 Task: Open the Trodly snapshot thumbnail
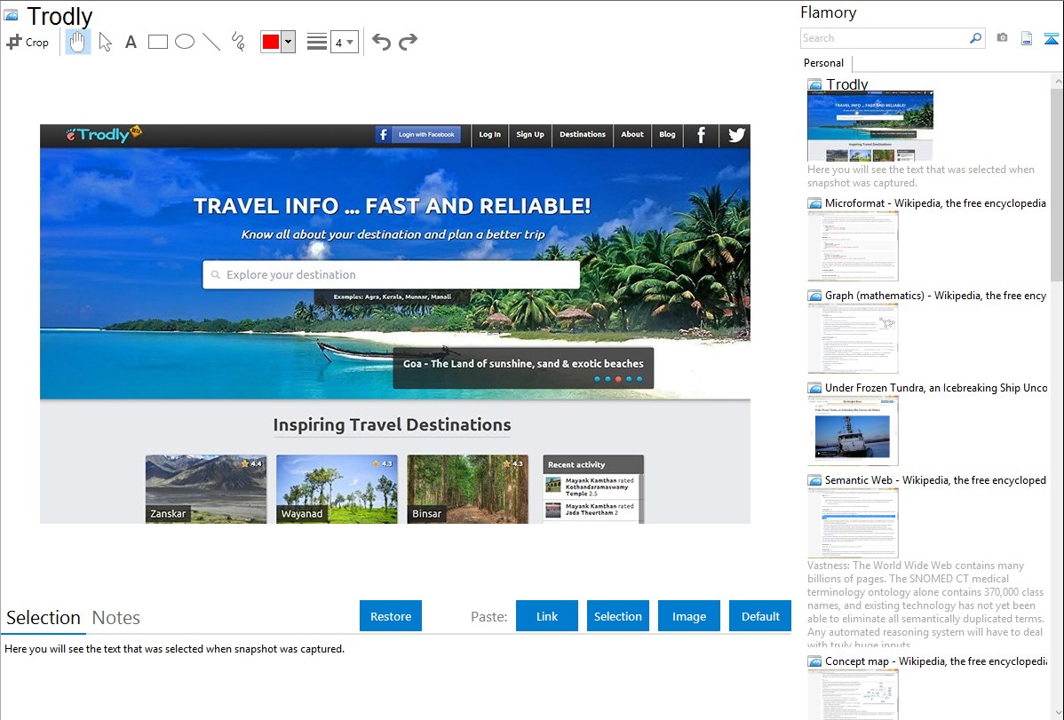869,125
